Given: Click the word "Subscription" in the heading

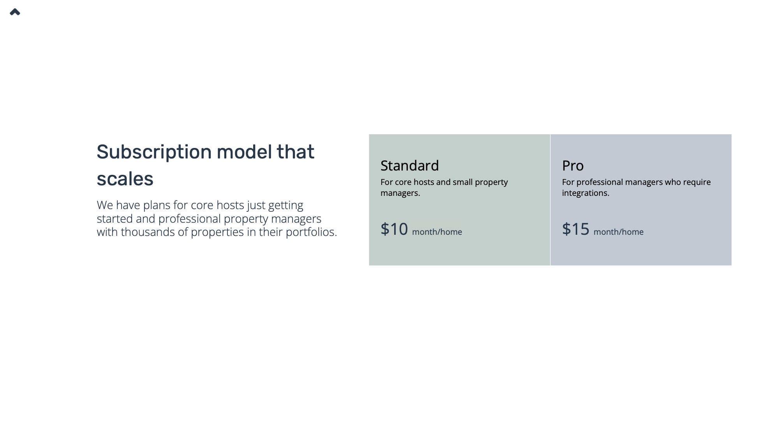Looking at the screenshot, I should (154, 152).
